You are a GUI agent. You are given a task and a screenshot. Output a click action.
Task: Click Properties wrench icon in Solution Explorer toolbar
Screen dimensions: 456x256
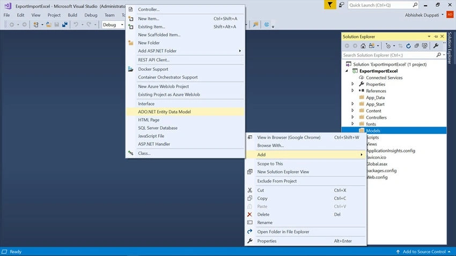pos(436,46)
